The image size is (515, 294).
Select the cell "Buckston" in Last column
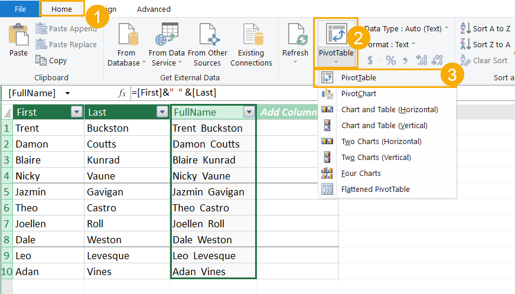coord(127,128)
